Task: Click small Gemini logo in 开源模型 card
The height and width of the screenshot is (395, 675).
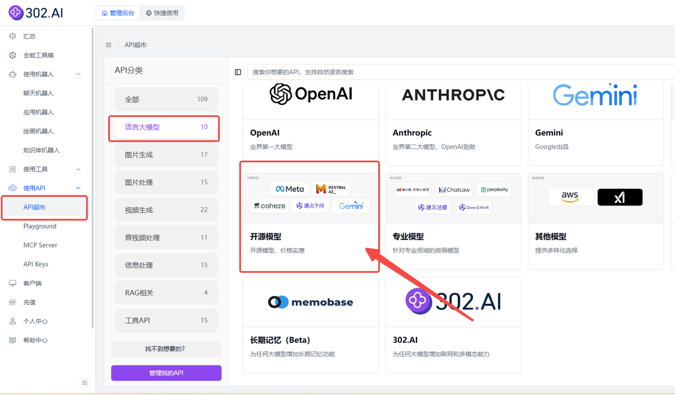Action: tap(351, 206)
